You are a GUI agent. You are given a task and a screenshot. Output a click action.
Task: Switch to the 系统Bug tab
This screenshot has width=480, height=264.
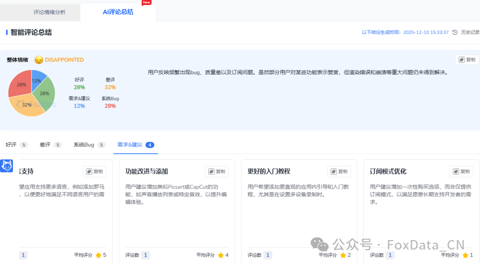click(84, 145)
